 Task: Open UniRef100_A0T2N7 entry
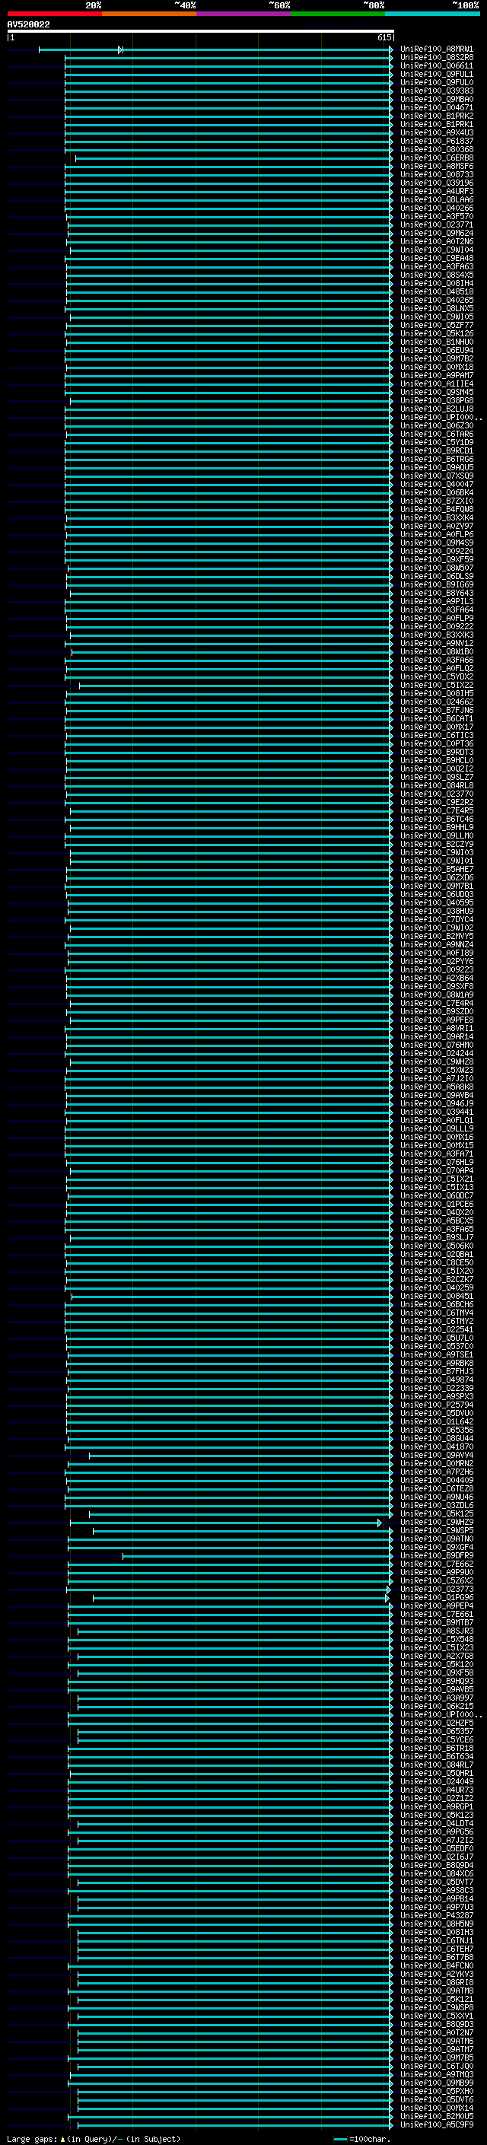coord(436,2032)
